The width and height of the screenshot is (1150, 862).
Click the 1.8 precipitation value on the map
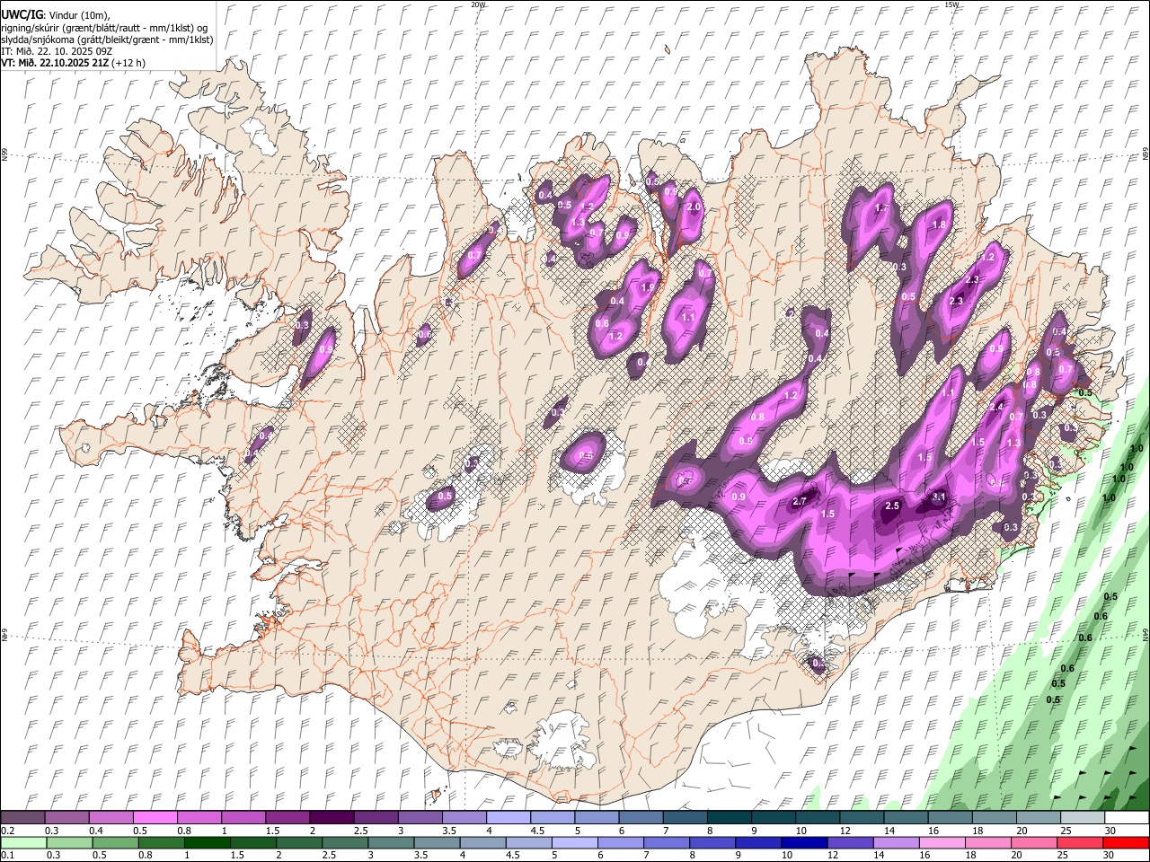tap(940, 224)
